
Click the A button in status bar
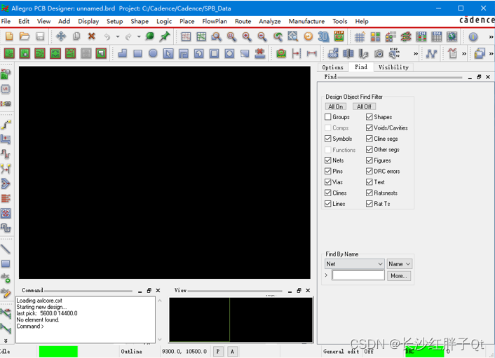click(x=232, y=351)
